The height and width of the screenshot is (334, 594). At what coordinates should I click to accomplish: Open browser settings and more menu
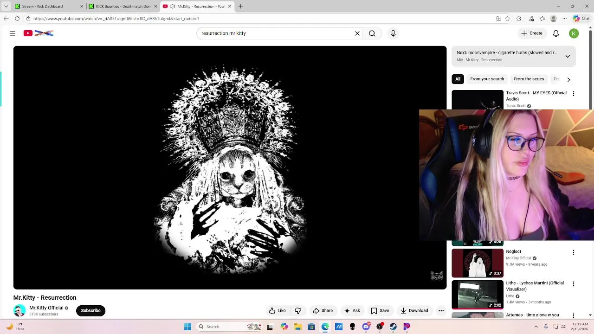tap(564, 19)
